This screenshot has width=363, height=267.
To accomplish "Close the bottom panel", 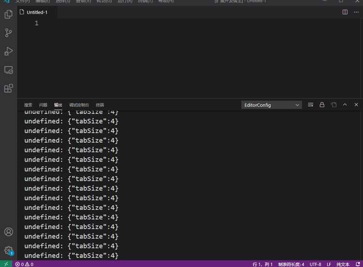I will coord(356,105).
